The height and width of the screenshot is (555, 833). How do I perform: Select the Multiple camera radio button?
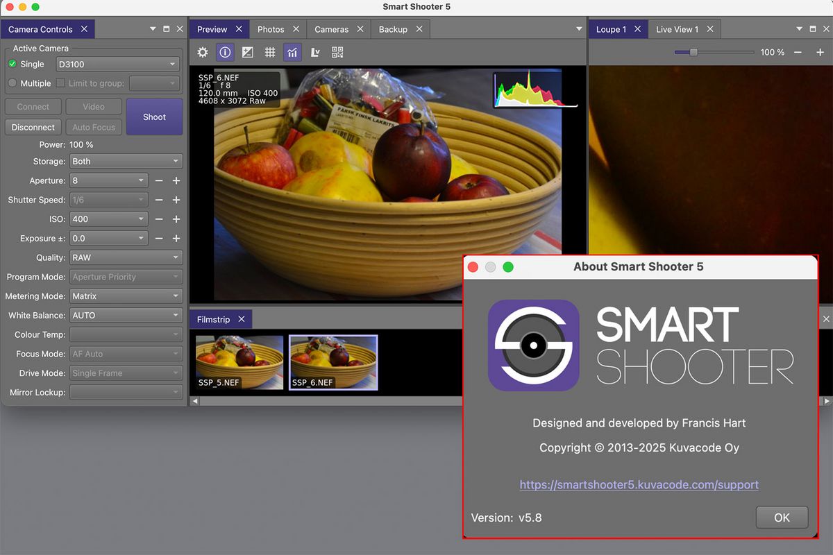pos(12,83)
